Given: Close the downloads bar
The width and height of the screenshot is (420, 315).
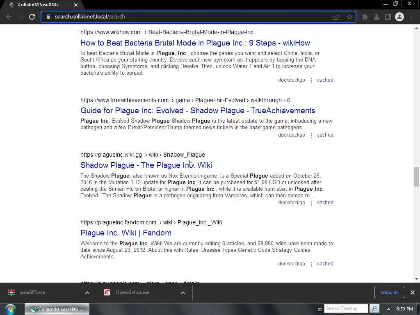Looking at the screenshot, I should click(x=413, y=292).
